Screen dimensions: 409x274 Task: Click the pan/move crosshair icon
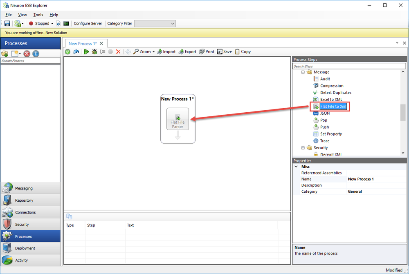pos(128,51)
